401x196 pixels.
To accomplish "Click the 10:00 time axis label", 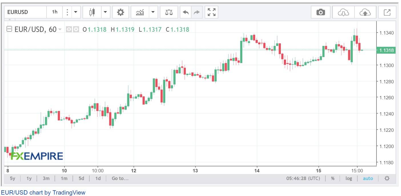I will point(98,171).
